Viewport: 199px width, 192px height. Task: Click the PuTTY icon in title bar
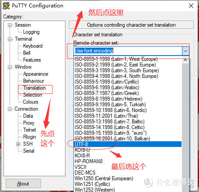(x=6, y=6)
